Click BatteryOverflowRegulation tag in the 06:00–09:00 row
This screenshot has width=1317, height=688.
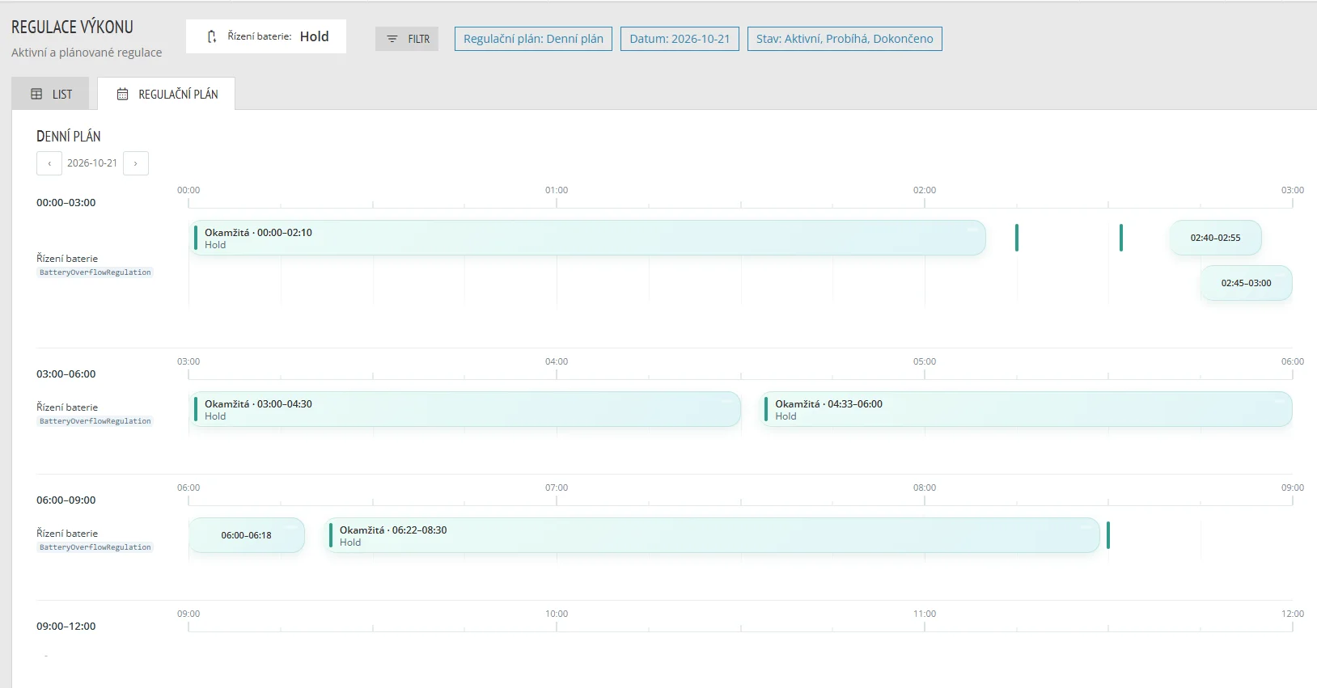click(95, 547)
